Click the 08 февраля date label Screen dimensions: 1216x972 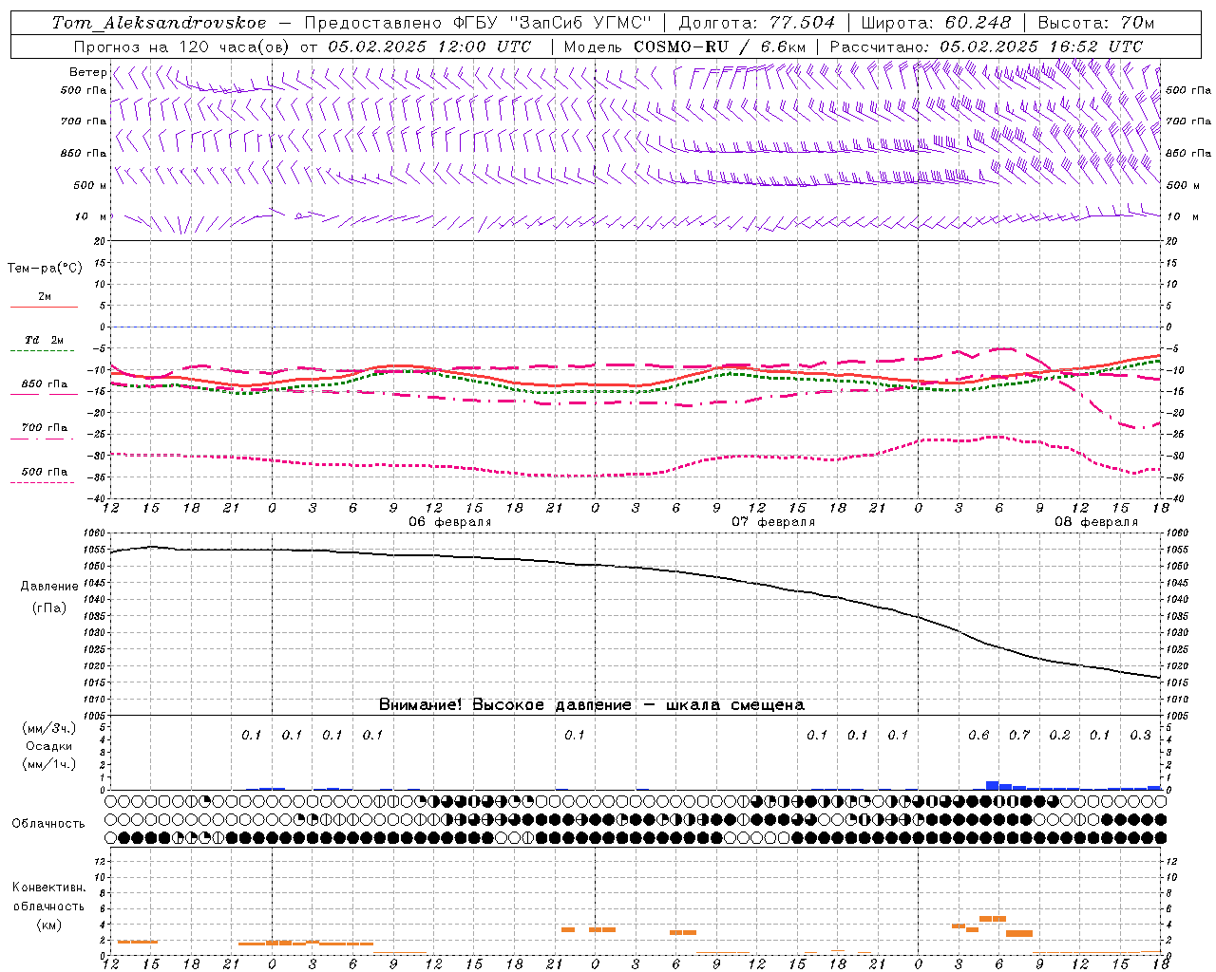pos(1096,522)
